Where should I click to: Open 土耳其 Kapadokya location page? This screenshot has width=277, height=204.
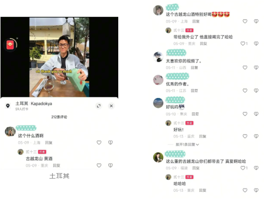pyautogui.click(x=34, y=104)
